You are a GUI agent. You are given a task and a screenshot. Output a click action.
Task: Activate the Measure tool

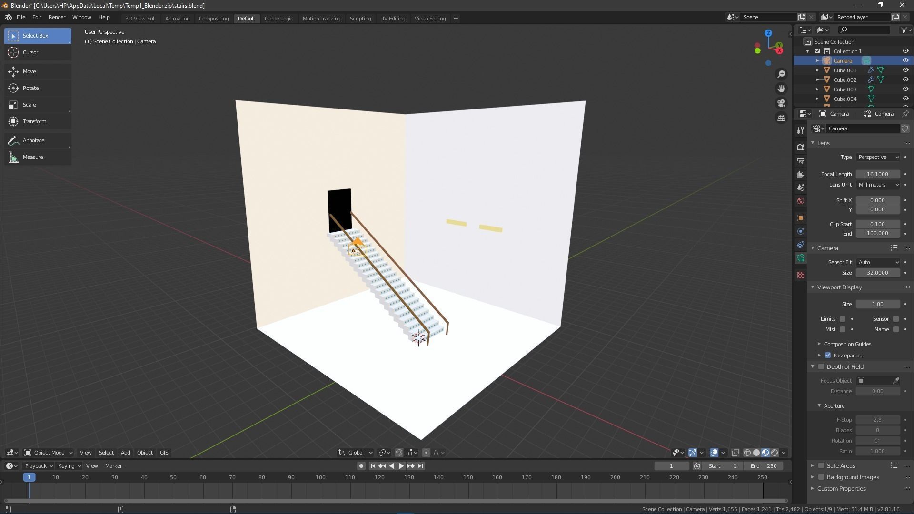click(32, 157)
